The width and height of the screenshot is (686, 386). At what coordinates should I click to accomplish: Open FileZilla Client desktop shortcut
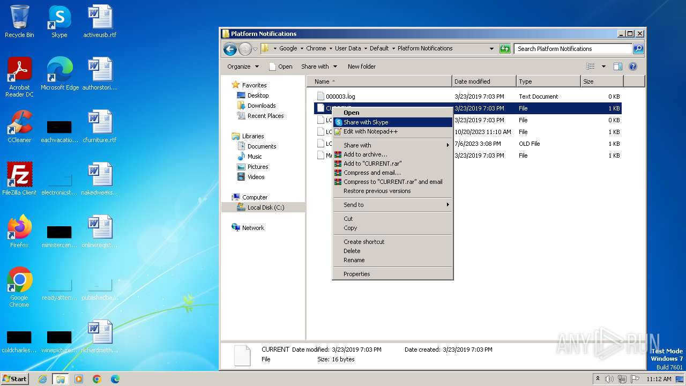(19, 179)
